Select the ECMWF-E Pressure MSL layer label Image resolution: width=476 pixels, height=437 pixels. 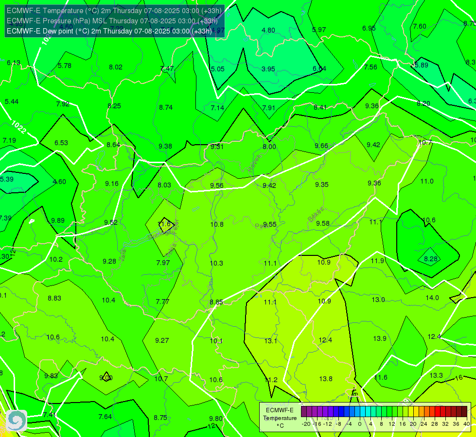pos(112,21)
